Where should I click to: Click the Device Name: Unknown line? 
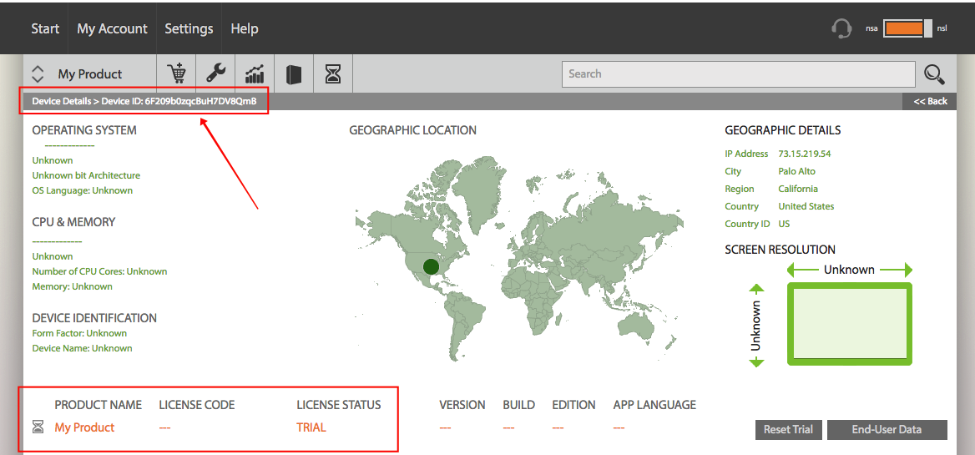point(82,348)
